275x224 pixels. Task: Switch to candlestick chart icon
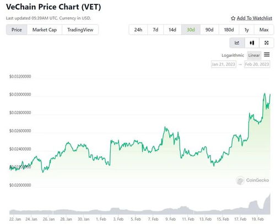click(x=252, y=43)
